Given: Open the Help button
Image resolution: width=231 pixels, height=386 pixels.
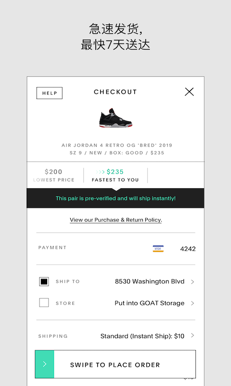Looking at the screenshot, I should (x=50, y=93).
